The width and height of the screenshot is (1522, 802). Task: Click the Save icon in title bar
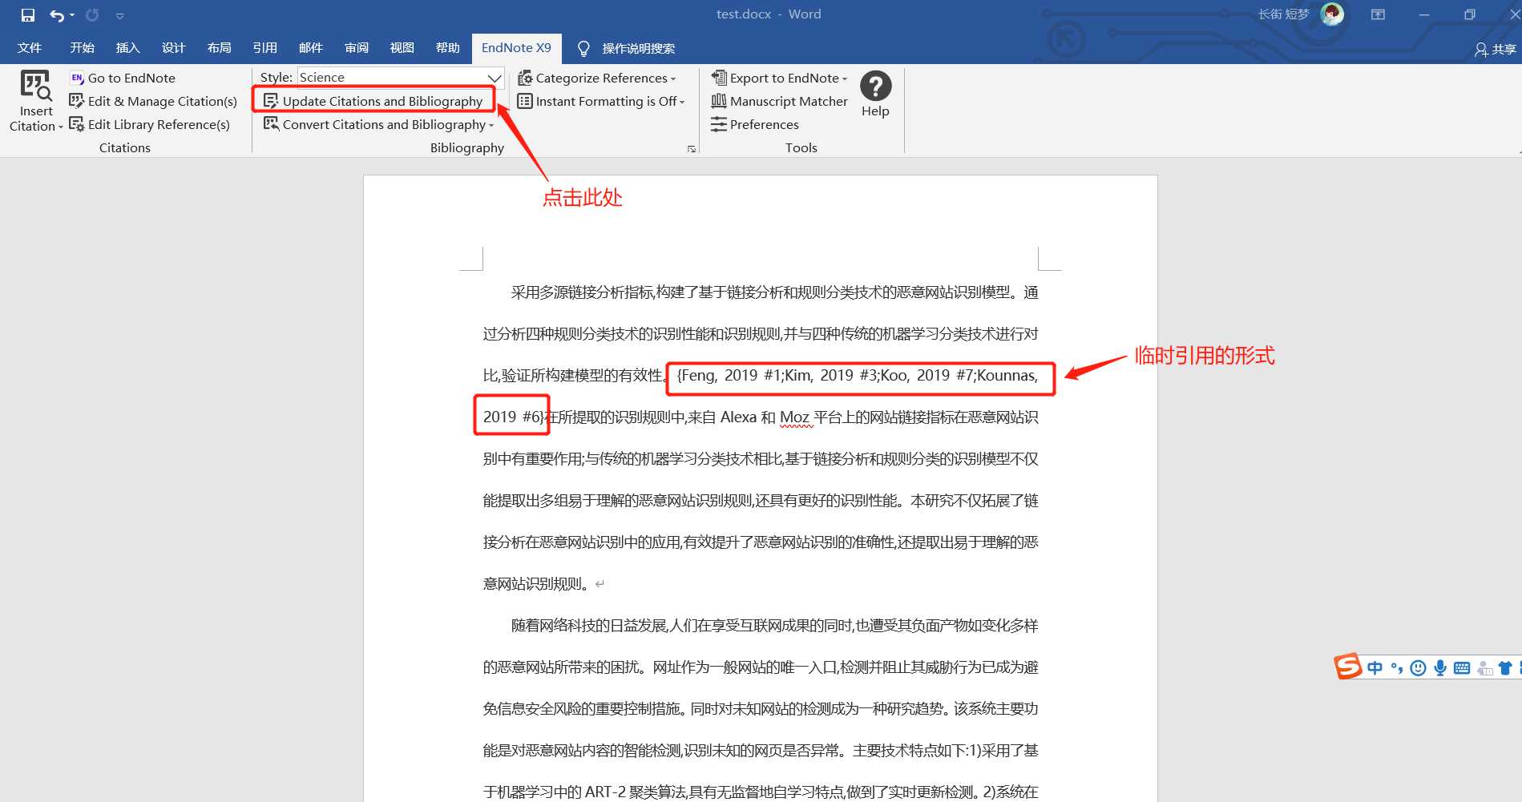click(x=28, y=14)
